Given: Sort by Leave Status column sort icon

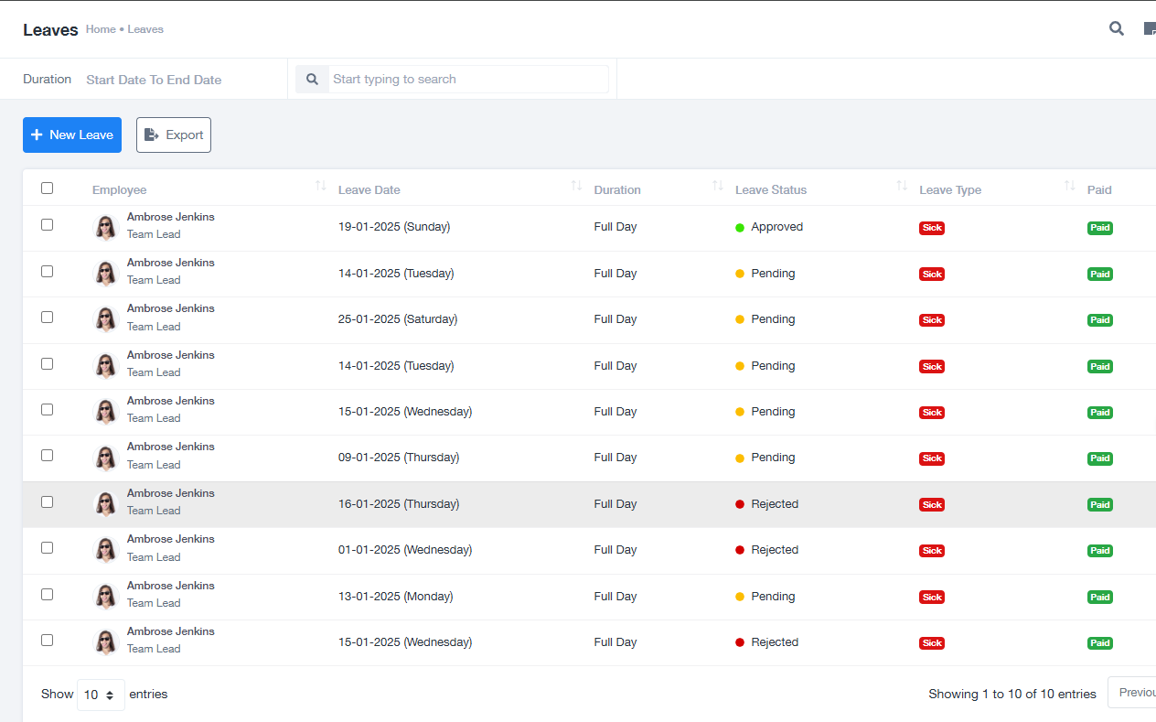Looking at the screenshot, I should click(902, 187).
